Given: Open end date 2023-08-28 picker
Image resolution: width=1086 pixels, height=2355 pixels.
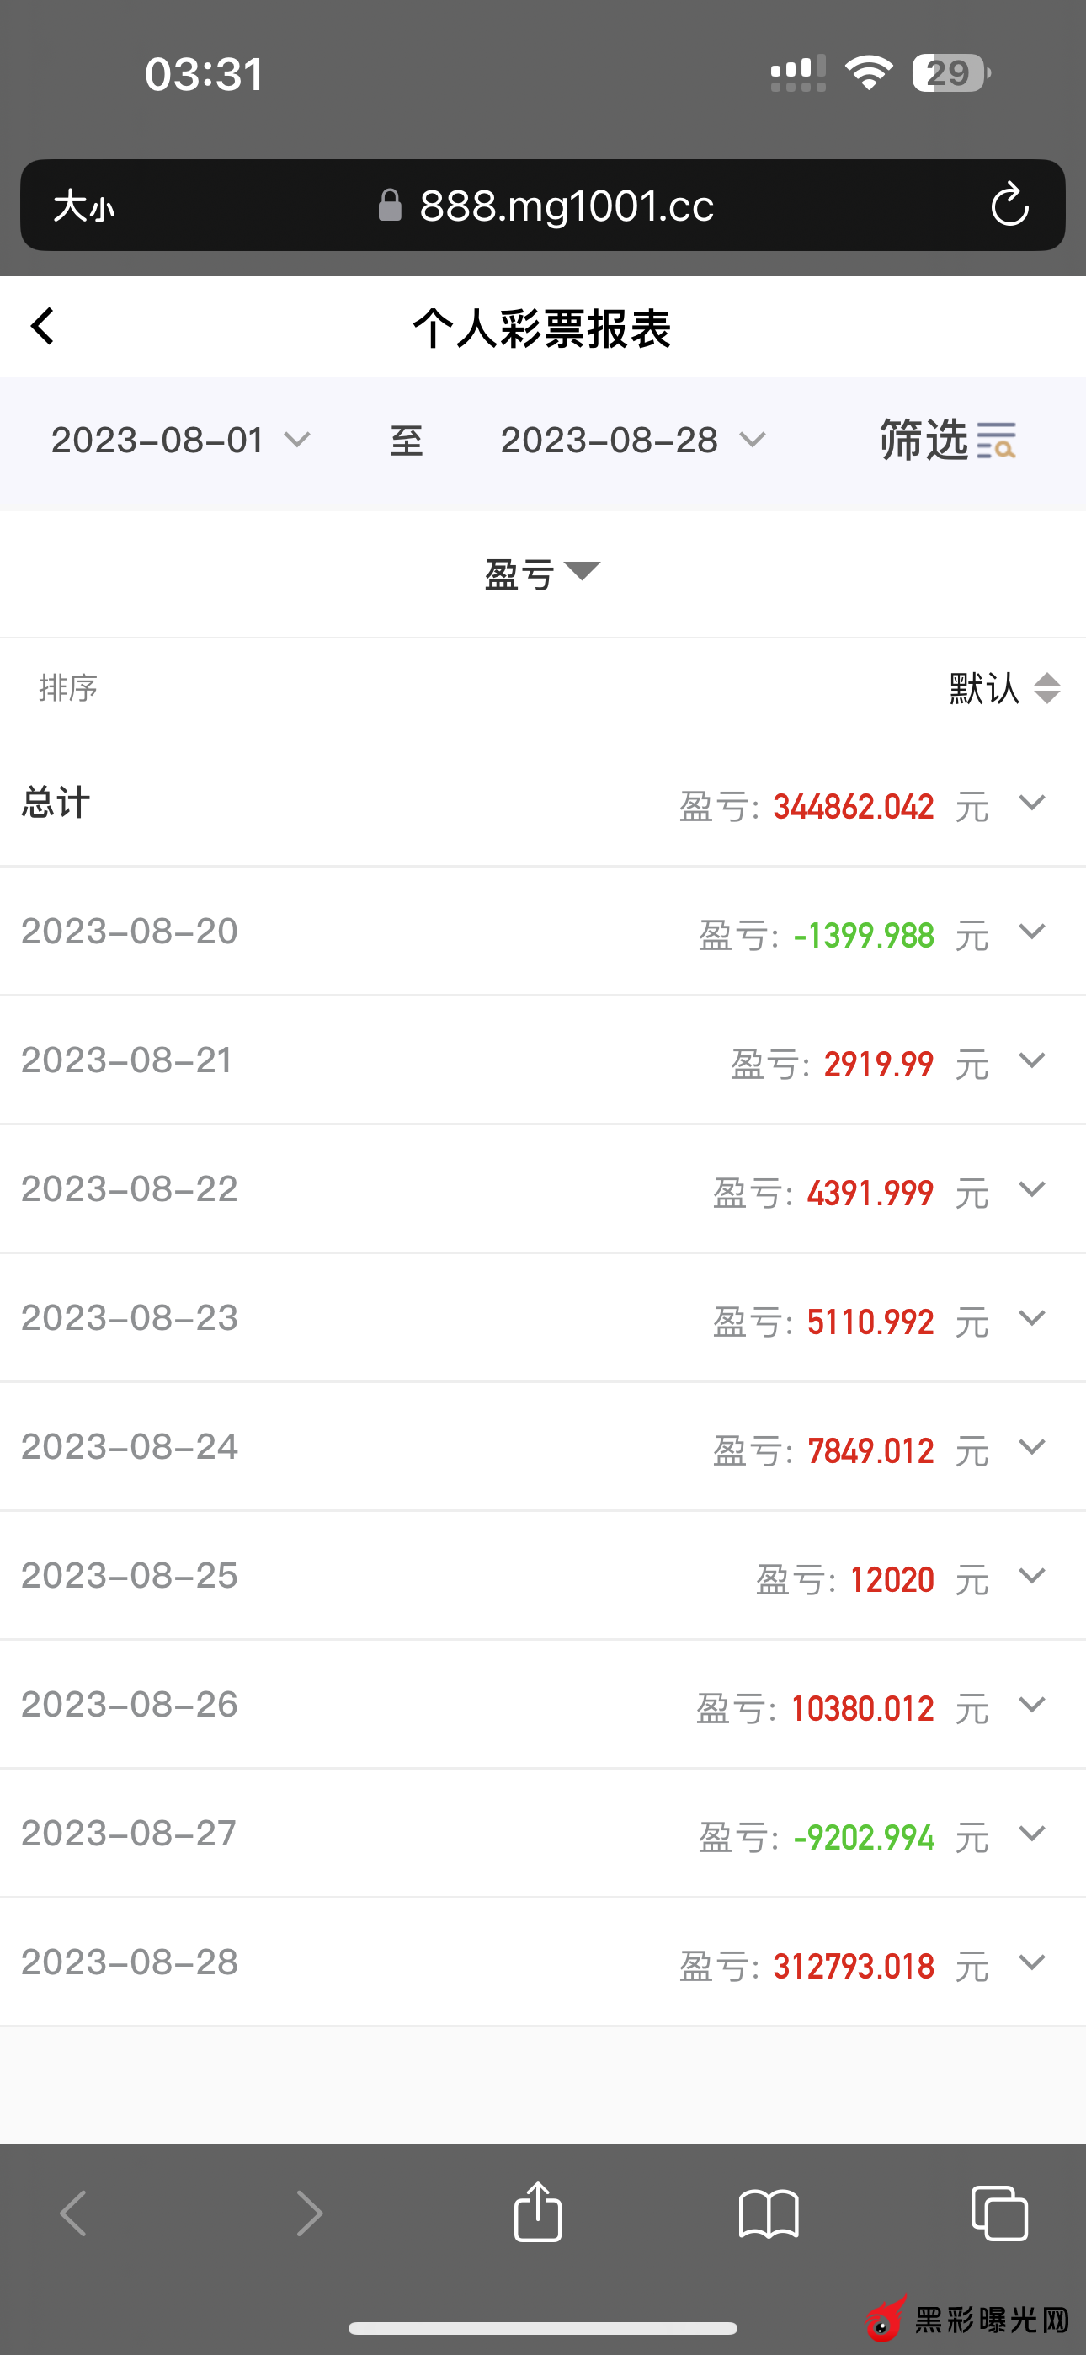Looking at the screenshot, I should pyautogui.click(x=631, y=441).
